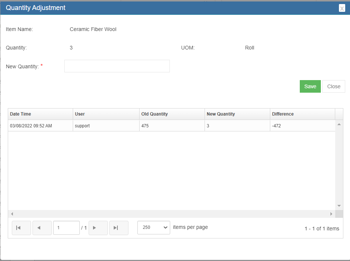This screenshot has height=261, width=350.
Task: Click the grid's scroll up arrow
Action: (339, 124)
